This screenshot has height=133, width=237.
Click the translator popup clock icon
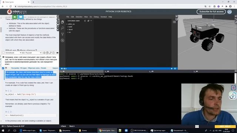(x=53, y=53)
